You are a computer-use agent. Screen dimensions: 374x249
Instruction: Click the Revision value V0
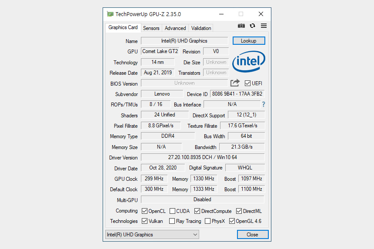[216, 51]
